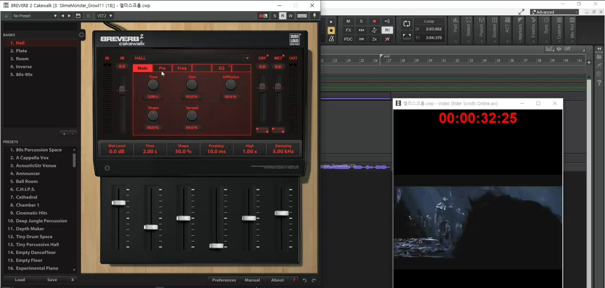Toggle the S (solo) button in plugin header
Screen dimensions: 605x288
pyautogui.click(x=275, y=16)
